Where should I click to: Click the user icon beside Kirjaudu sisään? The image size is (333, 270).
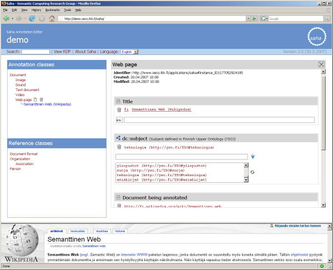pos(271,226)
